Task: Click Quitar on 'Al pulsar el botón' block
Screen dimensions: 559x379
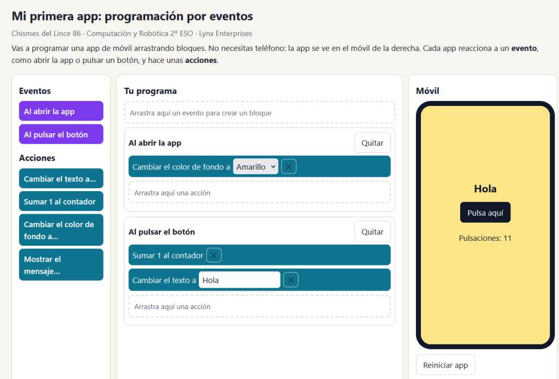Action: (372, 232)
